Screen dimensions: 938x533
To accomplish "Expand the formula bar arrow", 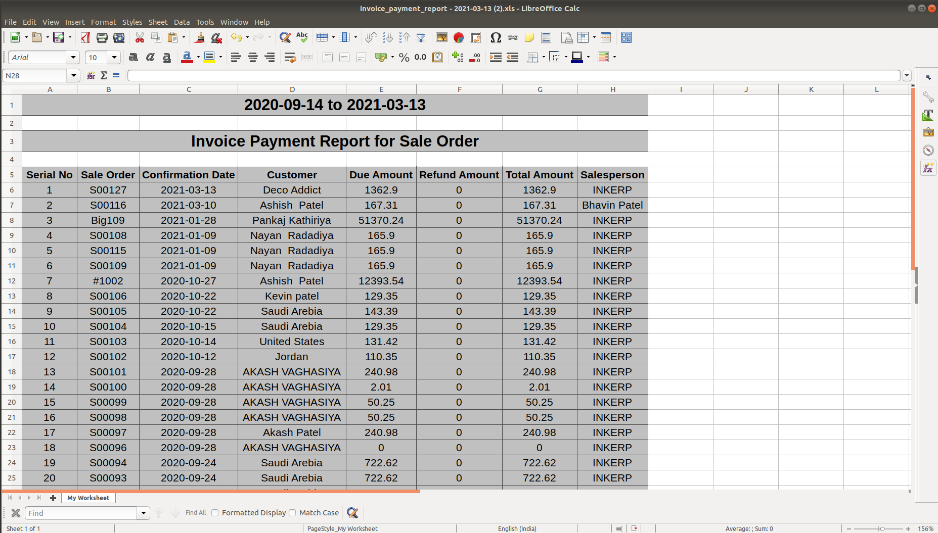I will tap(907, 76).
